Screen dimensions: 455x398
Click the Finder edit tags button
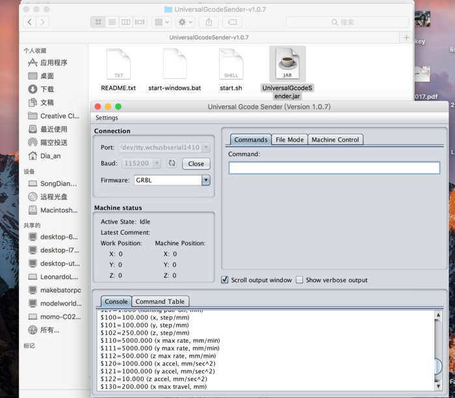232,22
